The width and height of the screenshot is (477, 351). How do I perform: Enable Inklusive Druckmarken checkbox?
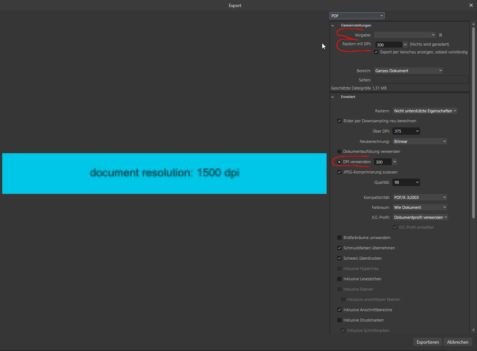tap(339, 320)
